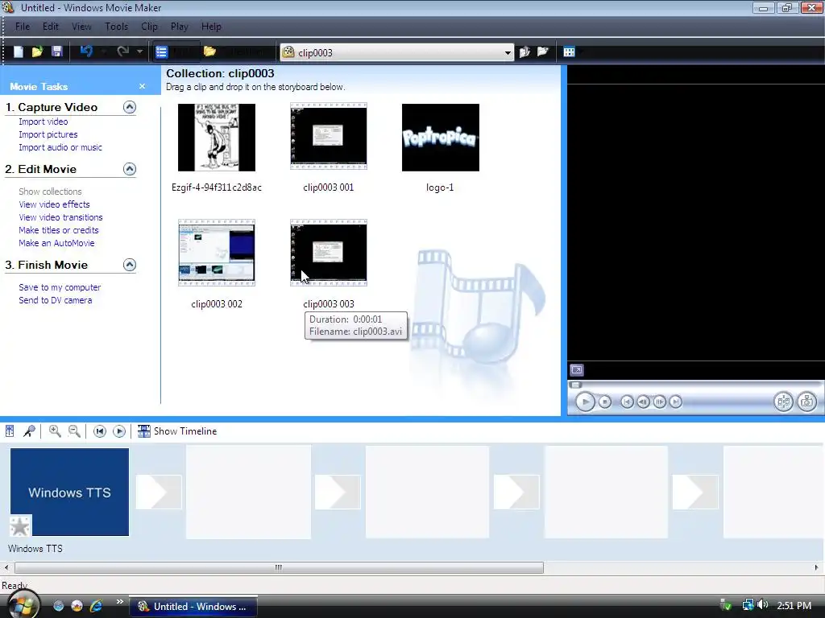This screenshot has height=618, width=825.
Task: Open the redo history dropdown arrow
Action: tap(139, 51)
